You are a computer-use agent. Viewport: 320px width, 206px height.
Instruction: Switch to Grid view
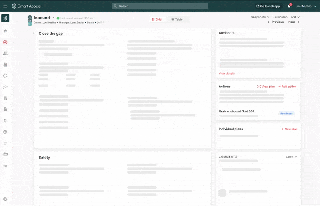[x=157, y=20]
